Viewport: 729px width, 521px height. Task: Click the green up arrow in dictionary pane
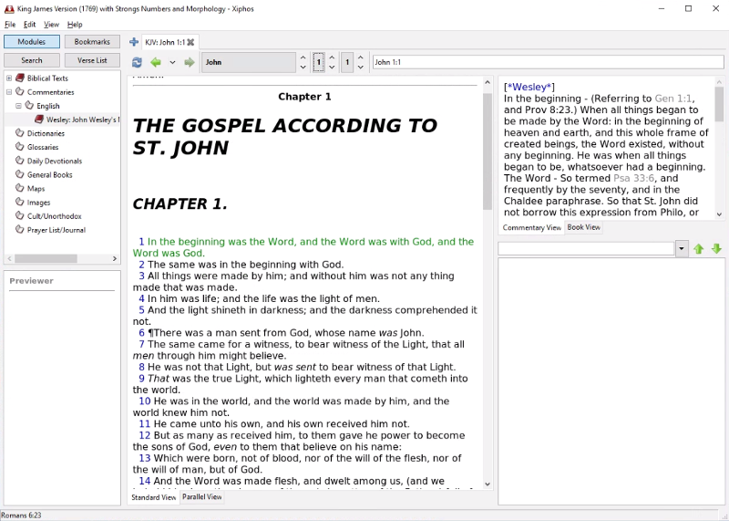[699, 249]
